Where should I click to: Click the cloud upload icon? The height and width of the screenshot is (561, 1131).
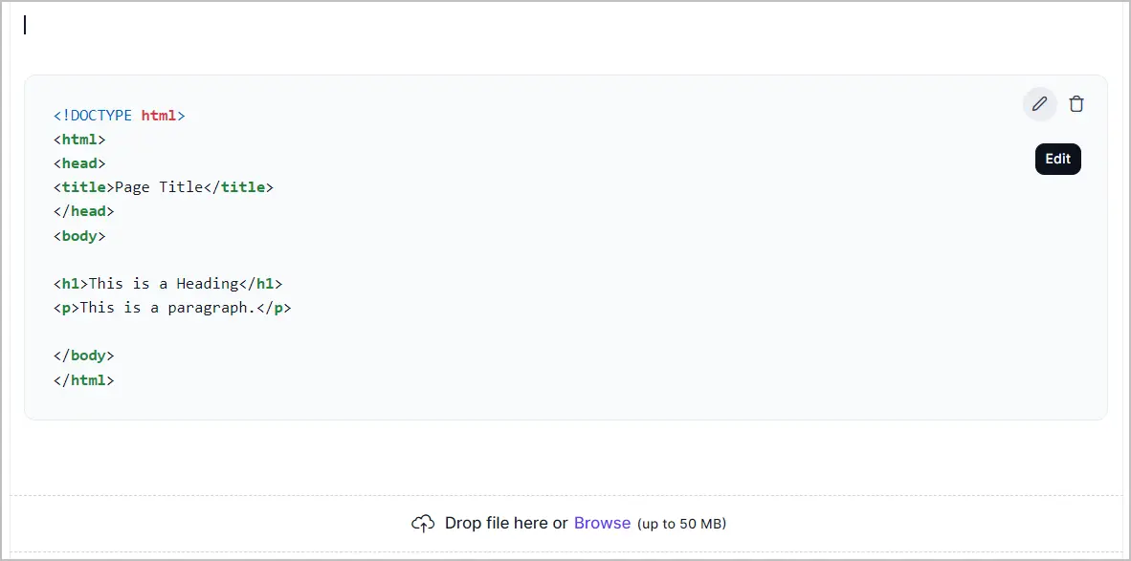pyautogui.click(x=423, y=524)
